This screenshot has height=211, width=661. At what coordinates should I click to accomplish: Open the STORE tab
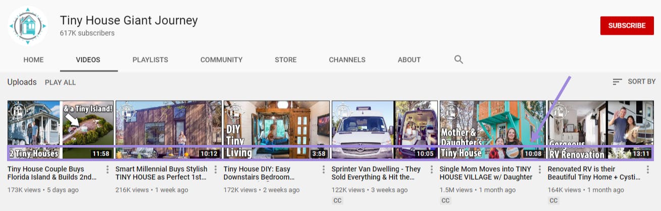click(286, 59)
